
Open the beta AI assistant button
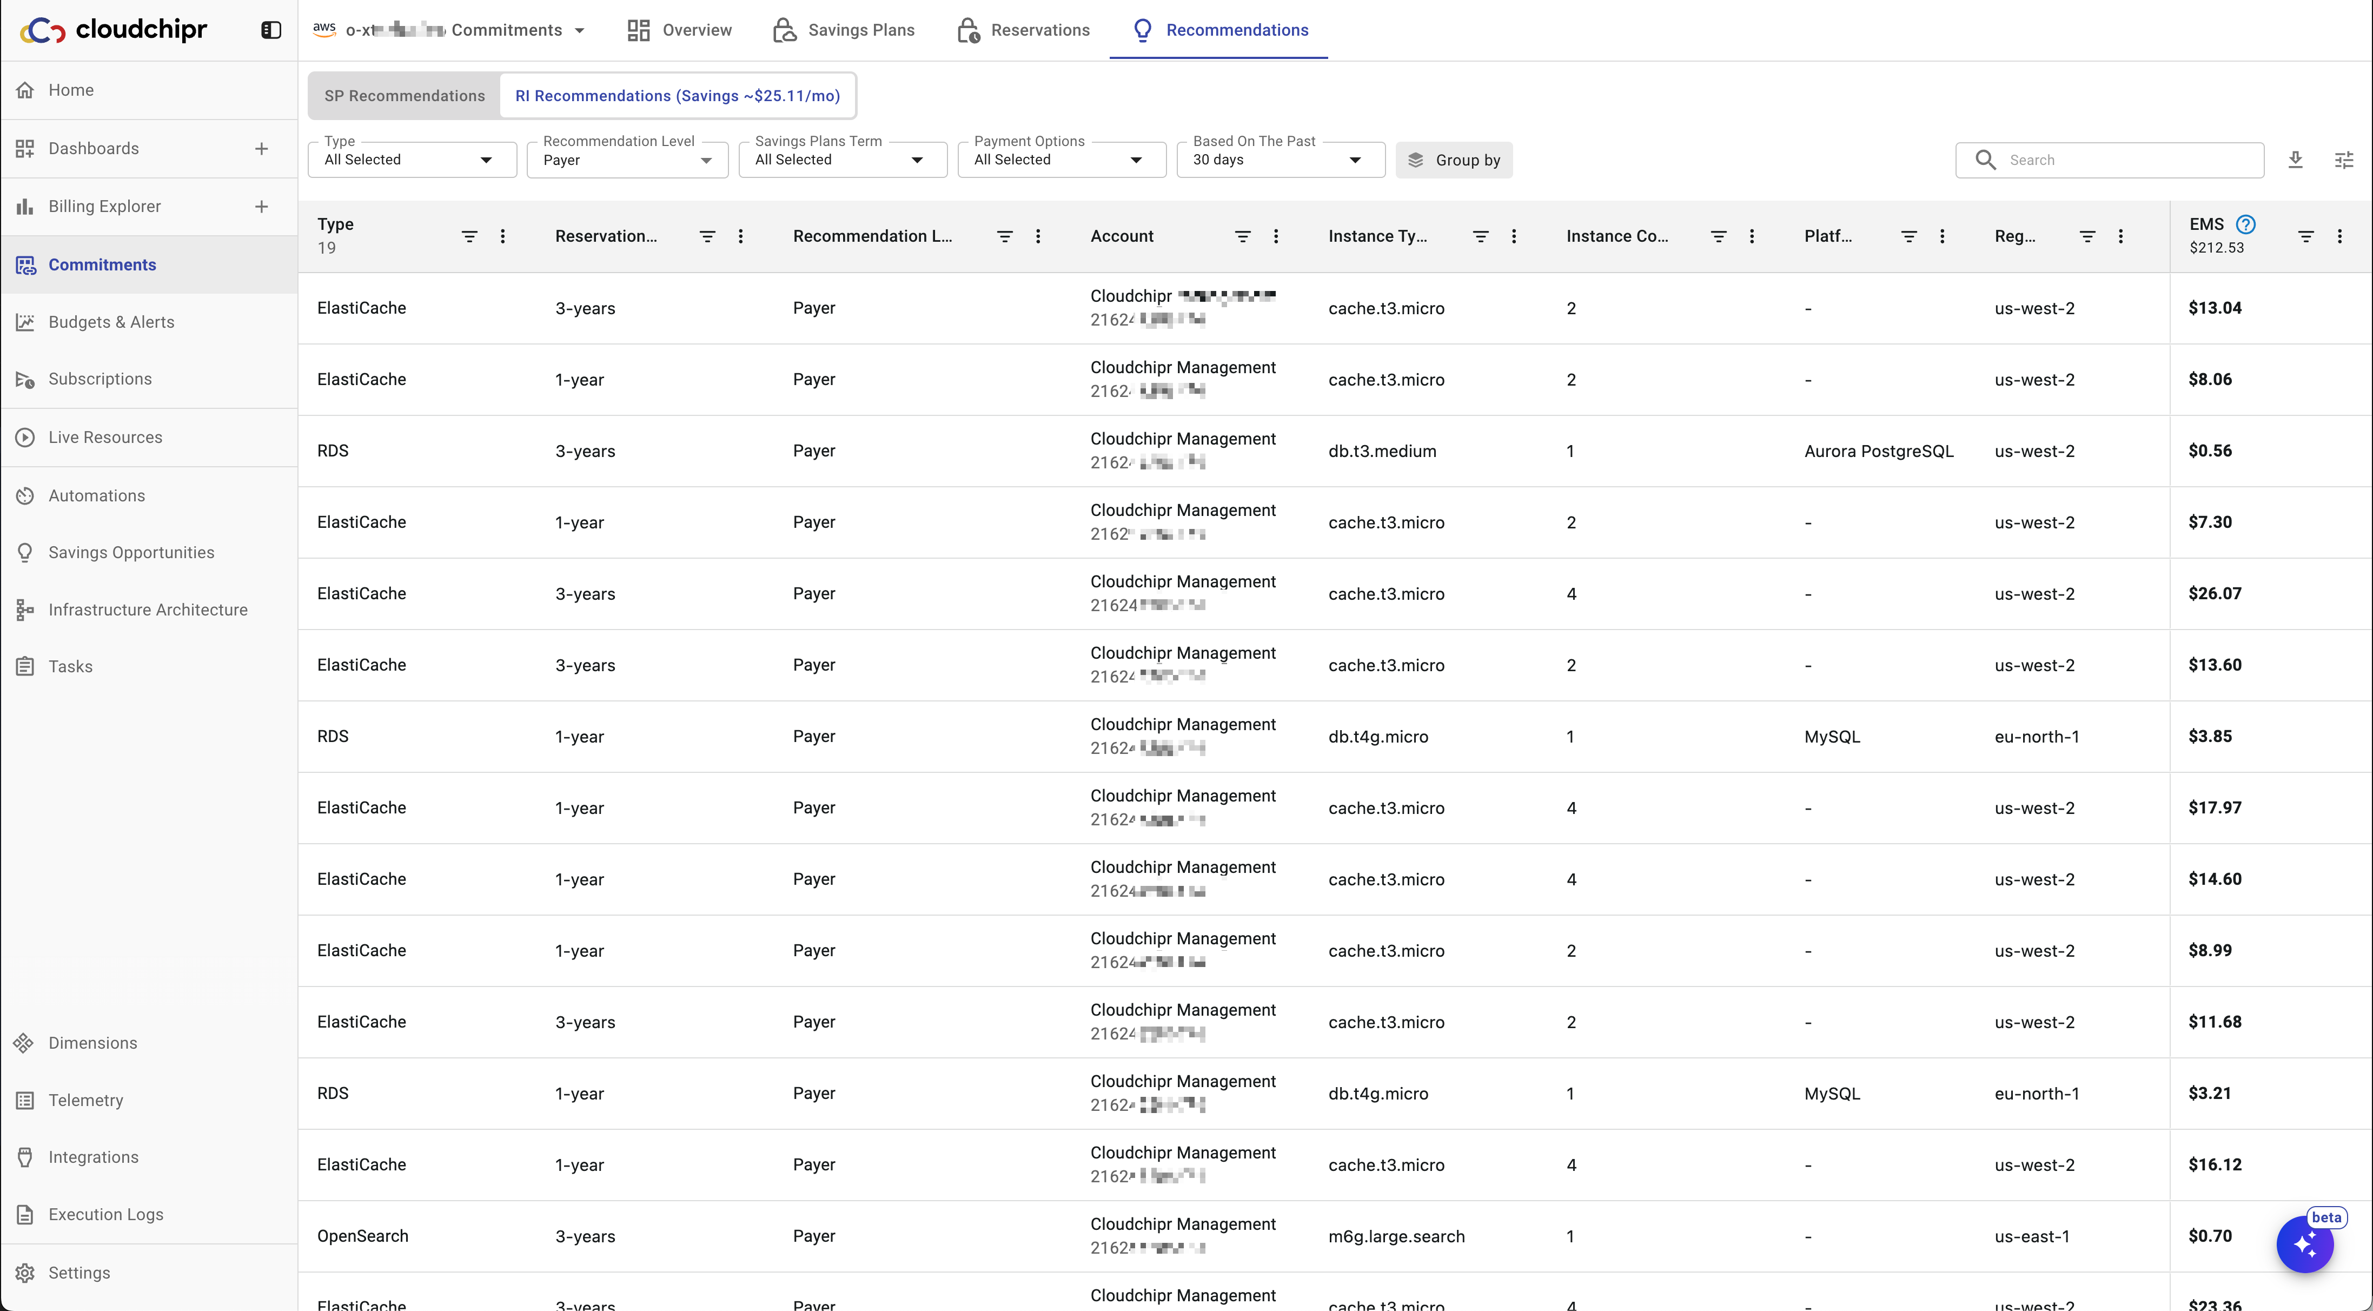pos(2304,1244)
